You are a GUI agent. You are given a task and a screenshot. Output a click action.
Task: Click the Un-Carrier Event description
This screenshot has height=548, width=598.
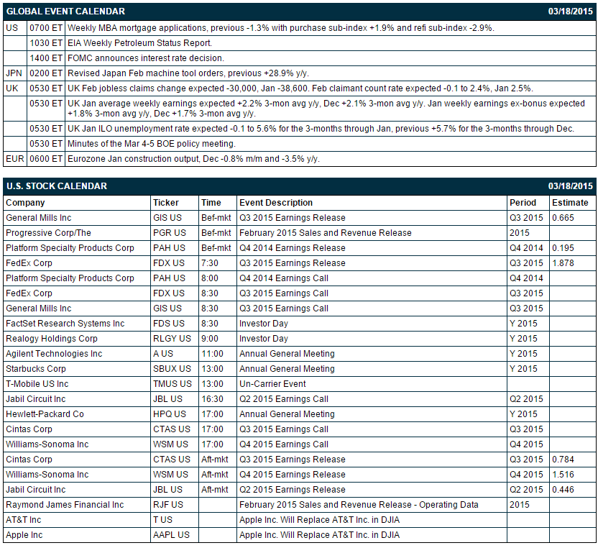(x=272, y=384)
